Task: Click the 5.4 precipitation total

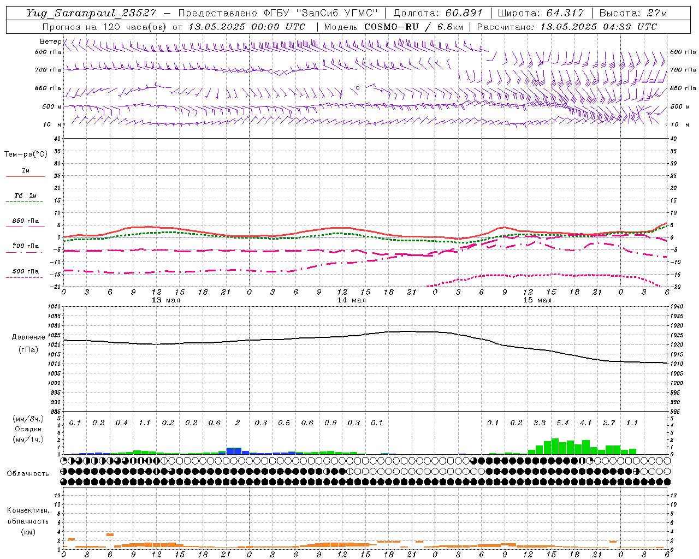Action: pyautogui.click(x=562, y=423)
